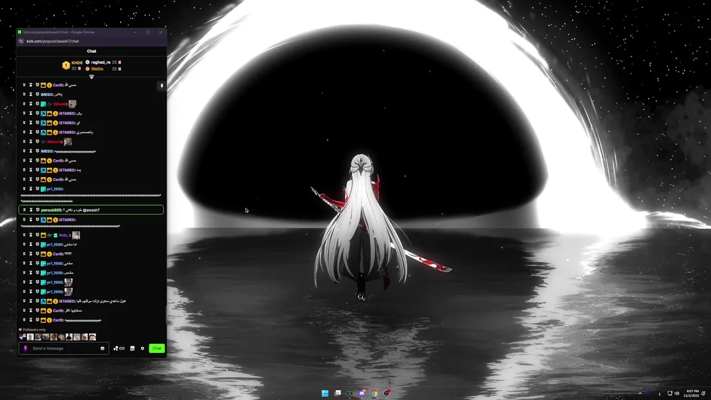Open the shop icon beside chat settings

pos(132,348)
